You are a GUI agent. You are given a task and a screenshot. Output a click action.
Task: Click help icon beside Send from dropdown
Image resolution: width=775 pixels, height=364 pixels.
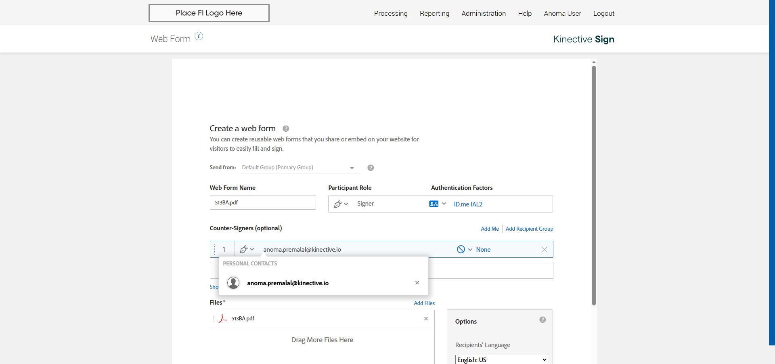coord(371,168)
